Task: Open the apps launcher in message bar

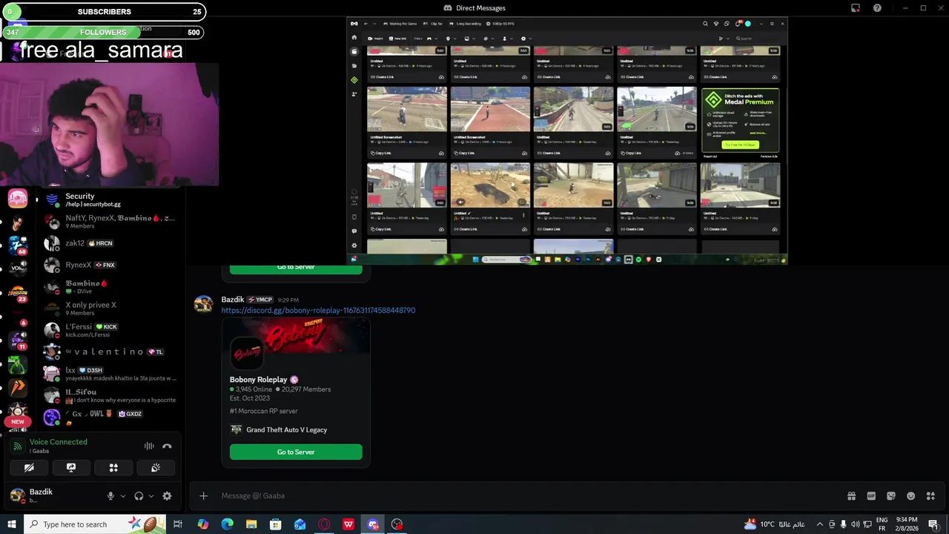Action: tap(930, 496)
